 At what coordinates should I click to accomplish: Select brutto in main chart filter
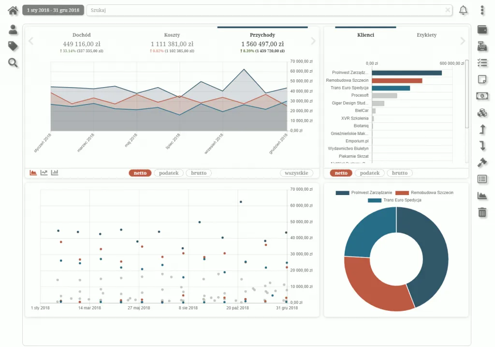(x=199, y=173)
